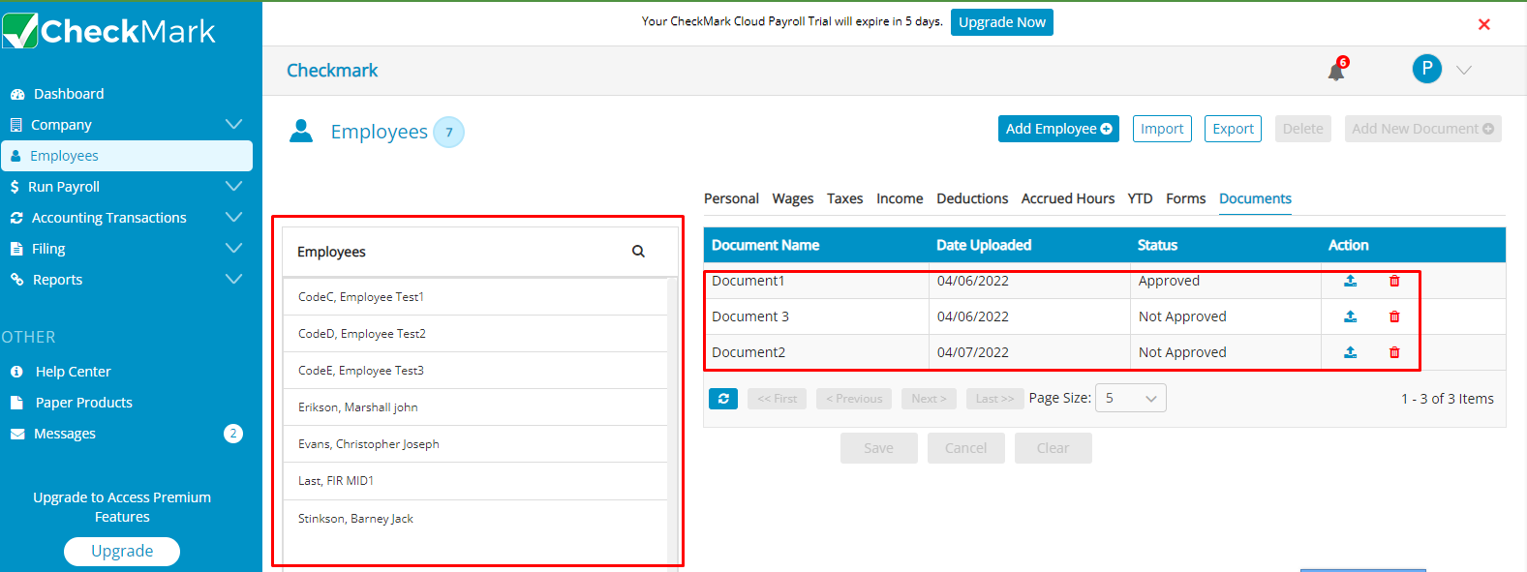
Task: Select employee CodeD, Employee Test2
Action: [474, 334]
